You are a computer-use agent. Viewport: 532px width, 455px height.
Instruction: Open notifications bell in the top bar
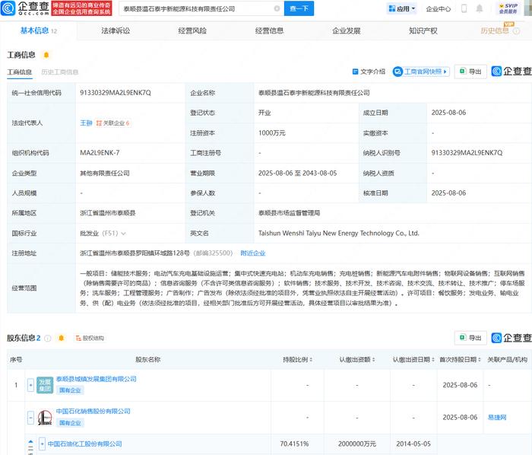click(479, 8)
